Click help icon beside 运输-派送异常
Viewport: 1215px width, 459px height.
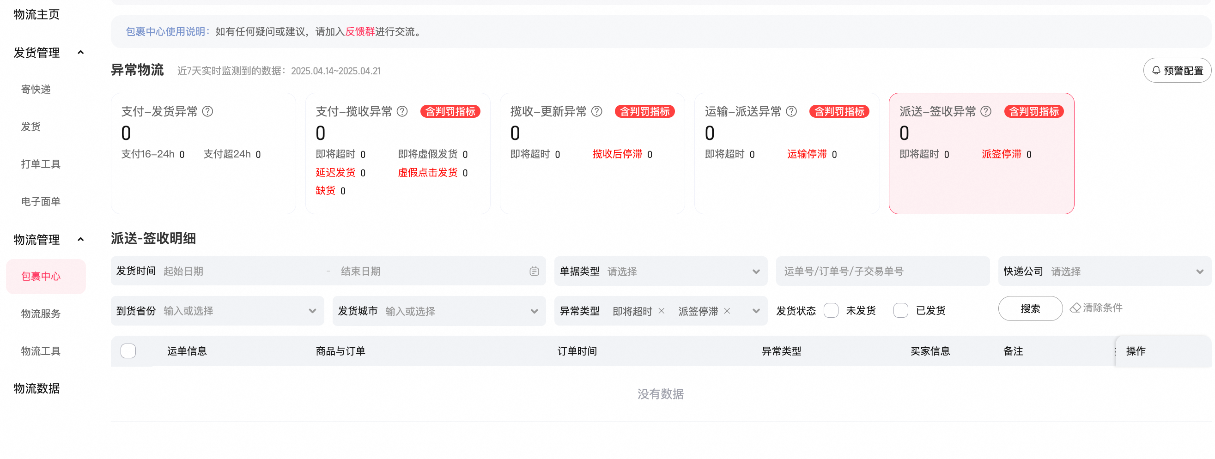tap(791, 111)
